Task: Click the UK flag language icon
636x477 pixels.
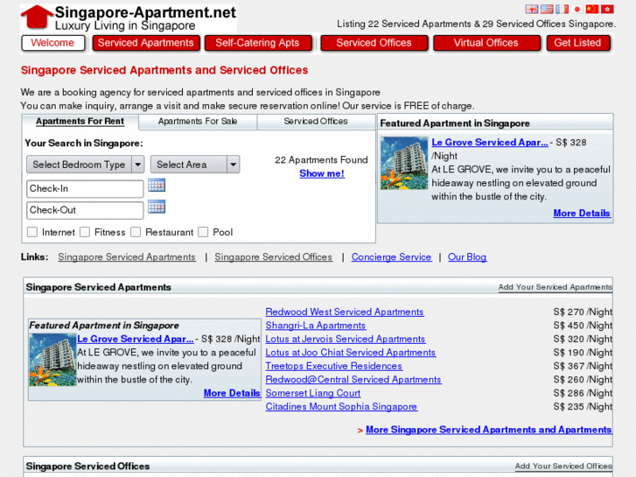Action: [531, 9]
